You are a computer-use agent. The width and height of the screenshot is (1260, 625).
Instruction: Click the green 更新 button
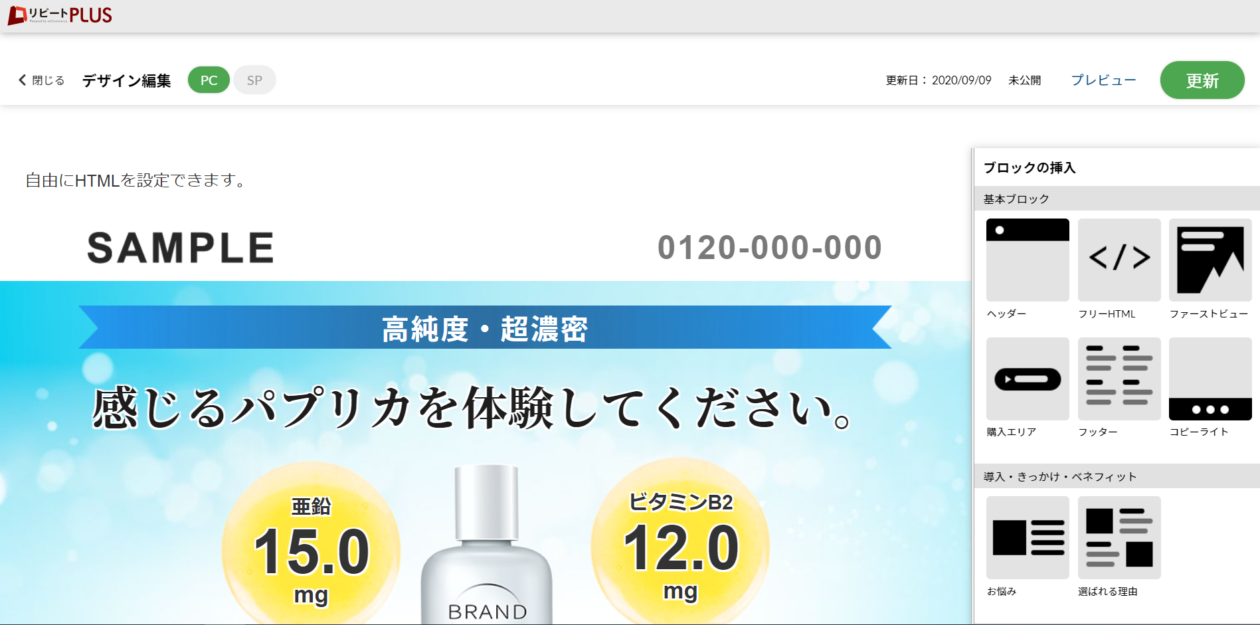[1202, 80]
